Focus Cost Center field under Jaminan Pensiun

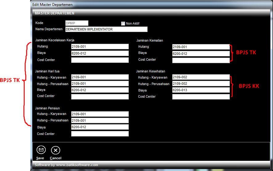[x=100, y=134]
